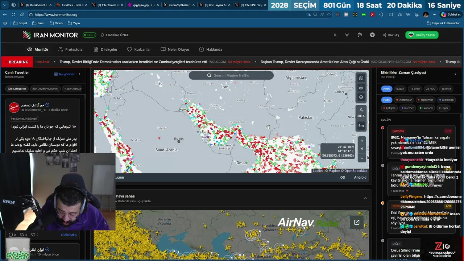Filter events by Çatışma category

(389, 108)
